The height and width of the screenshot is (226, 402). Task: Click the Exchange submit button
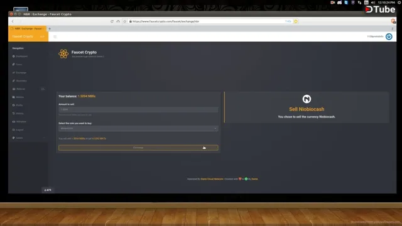click(138, 148)
